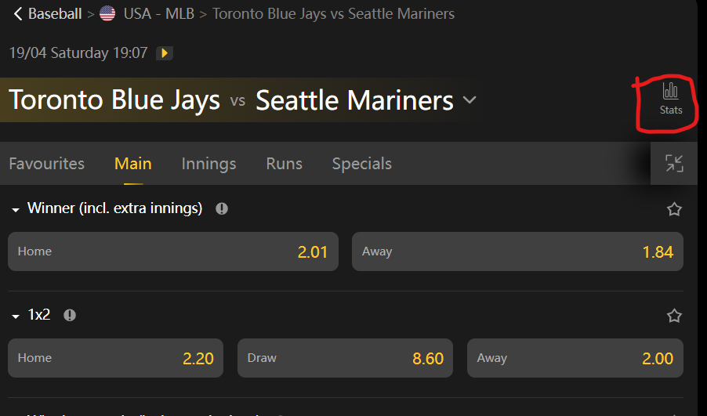Click the yellow live stream play icon
Screen dimensions: 707x416
(165, 53)
